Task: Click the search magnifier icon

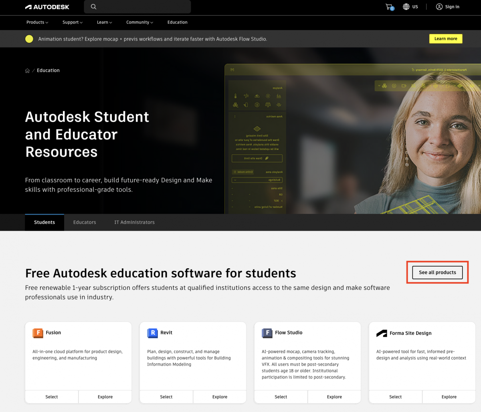Action: click(x=93, y=7)
